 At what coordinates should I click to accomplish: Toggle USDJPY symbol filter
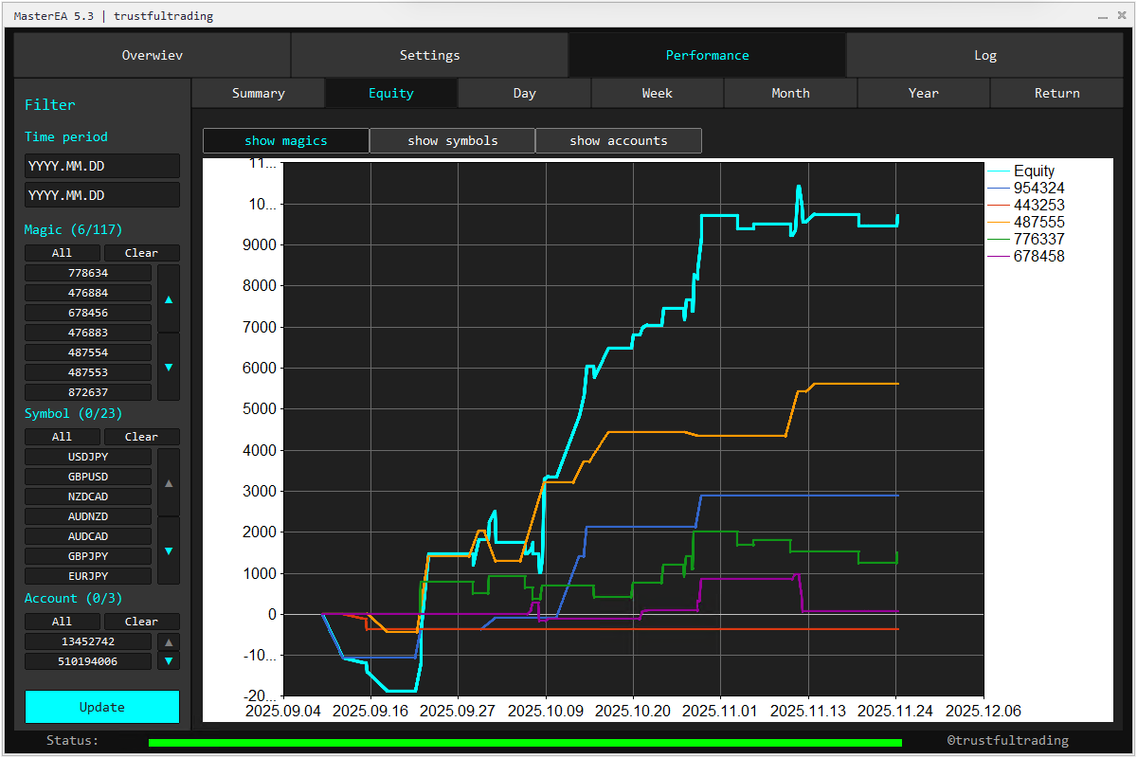[87, 457]
